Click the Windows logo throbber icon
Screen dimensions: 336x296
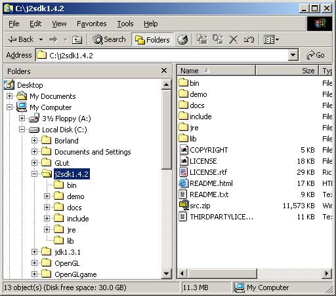click(320, 24)
